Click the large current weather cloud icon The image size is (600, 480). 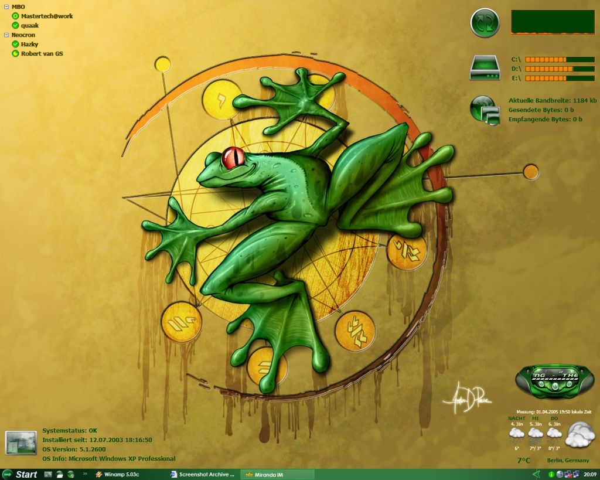[x=580, y=434]
